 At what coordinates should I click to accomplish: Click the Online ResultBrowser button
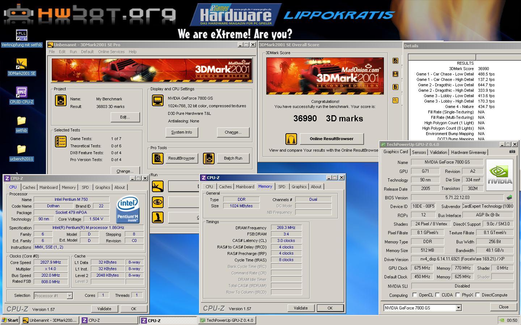click(x=331, y=139)
